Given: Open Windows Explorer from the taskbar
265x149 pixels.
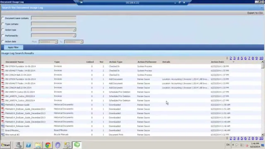Looking at the screenshot, I should [x=38, y=145].
